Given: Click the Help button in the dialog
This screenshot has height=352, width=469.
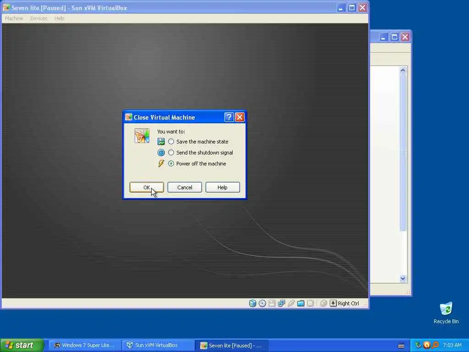Looking at the screenshot, I should tap(223, 187).
